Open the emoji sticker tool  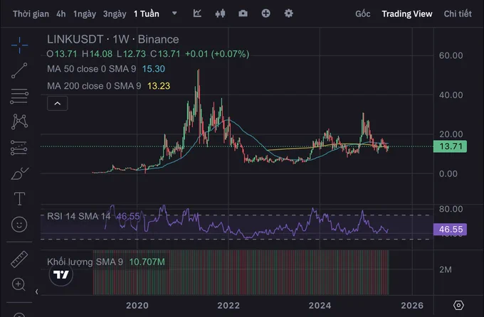(x=19, y=224)
